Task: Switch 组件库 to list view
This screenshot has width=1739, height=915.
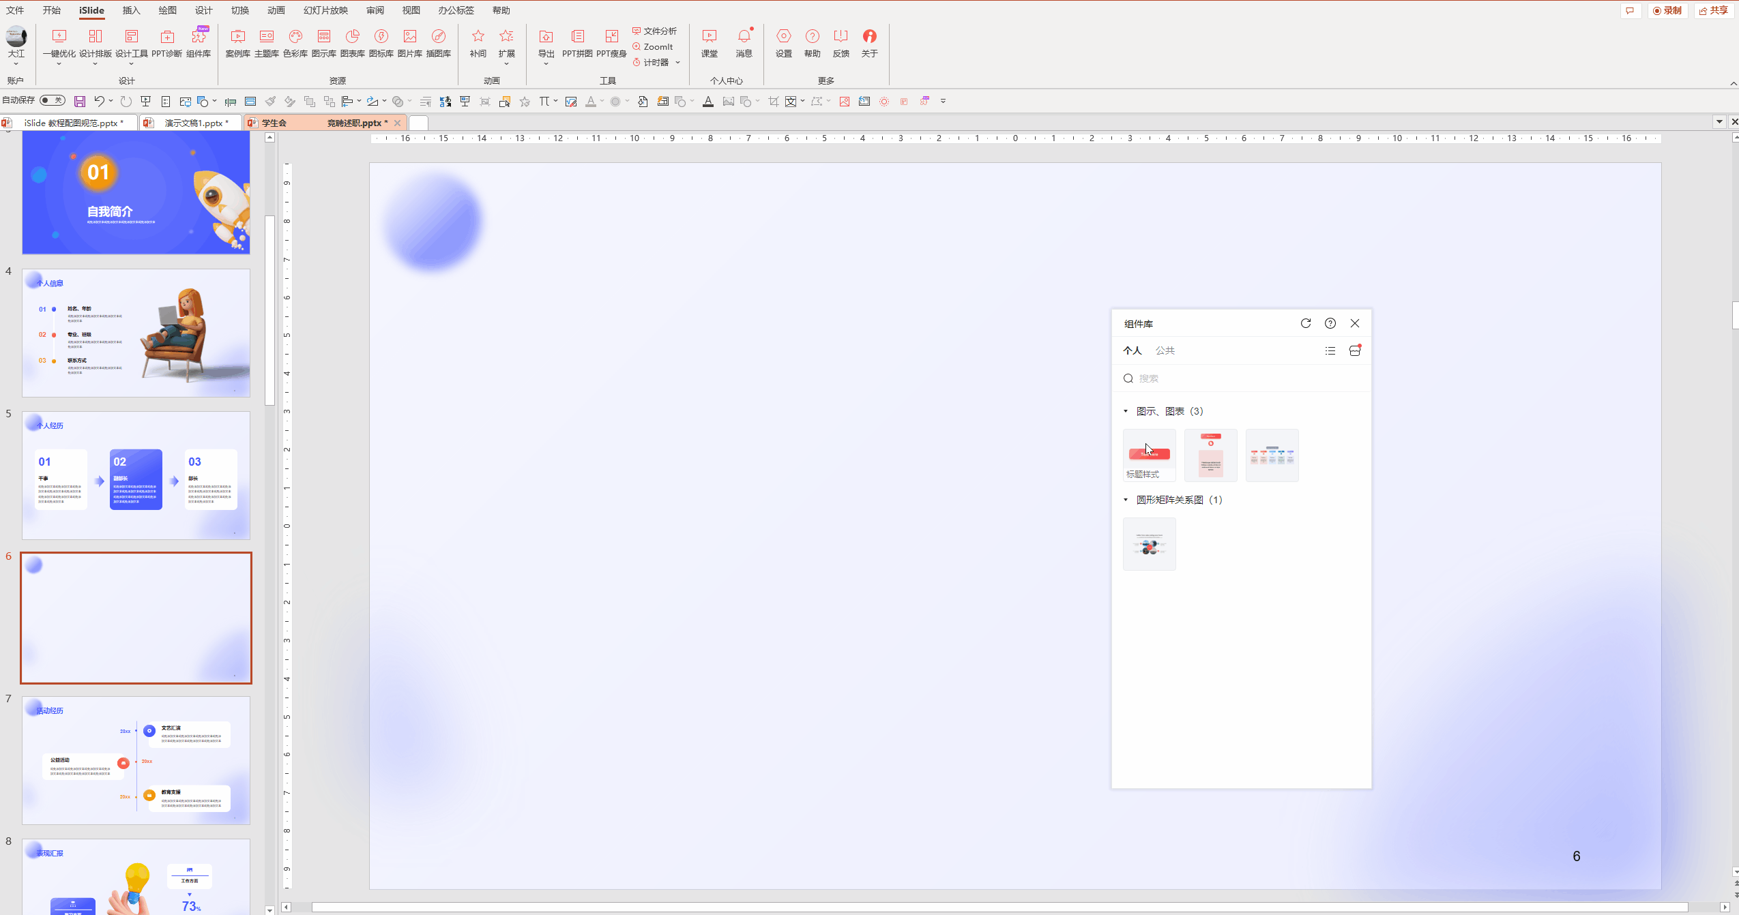Action: click(x=1330, y=350)
